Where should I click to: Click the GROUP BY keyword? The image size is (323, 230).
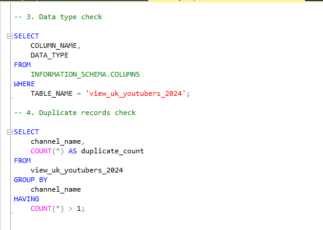point(31,180)
